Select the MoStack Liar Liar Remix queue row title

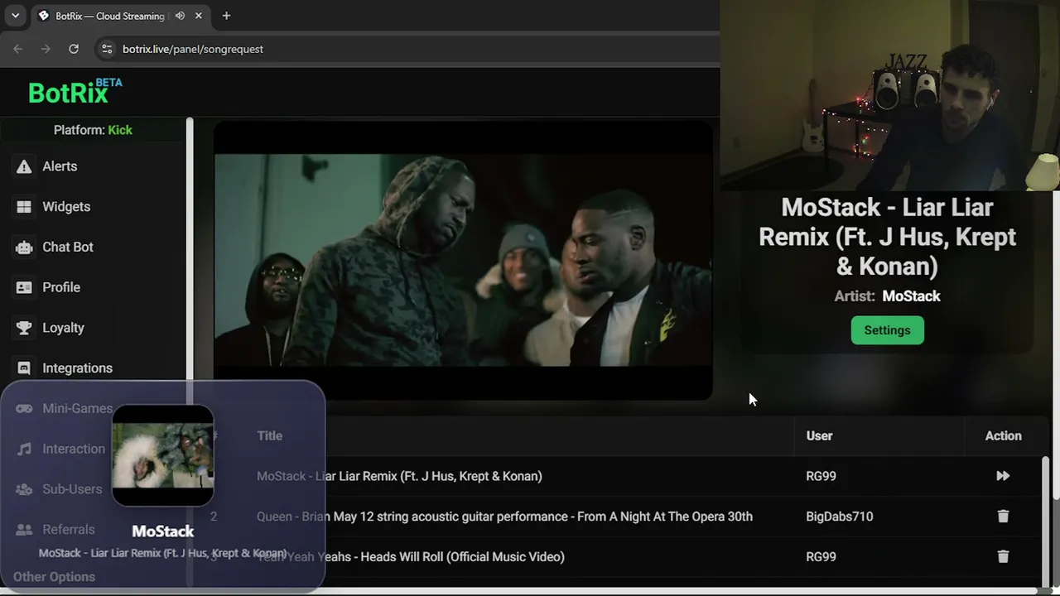[399, 476]
